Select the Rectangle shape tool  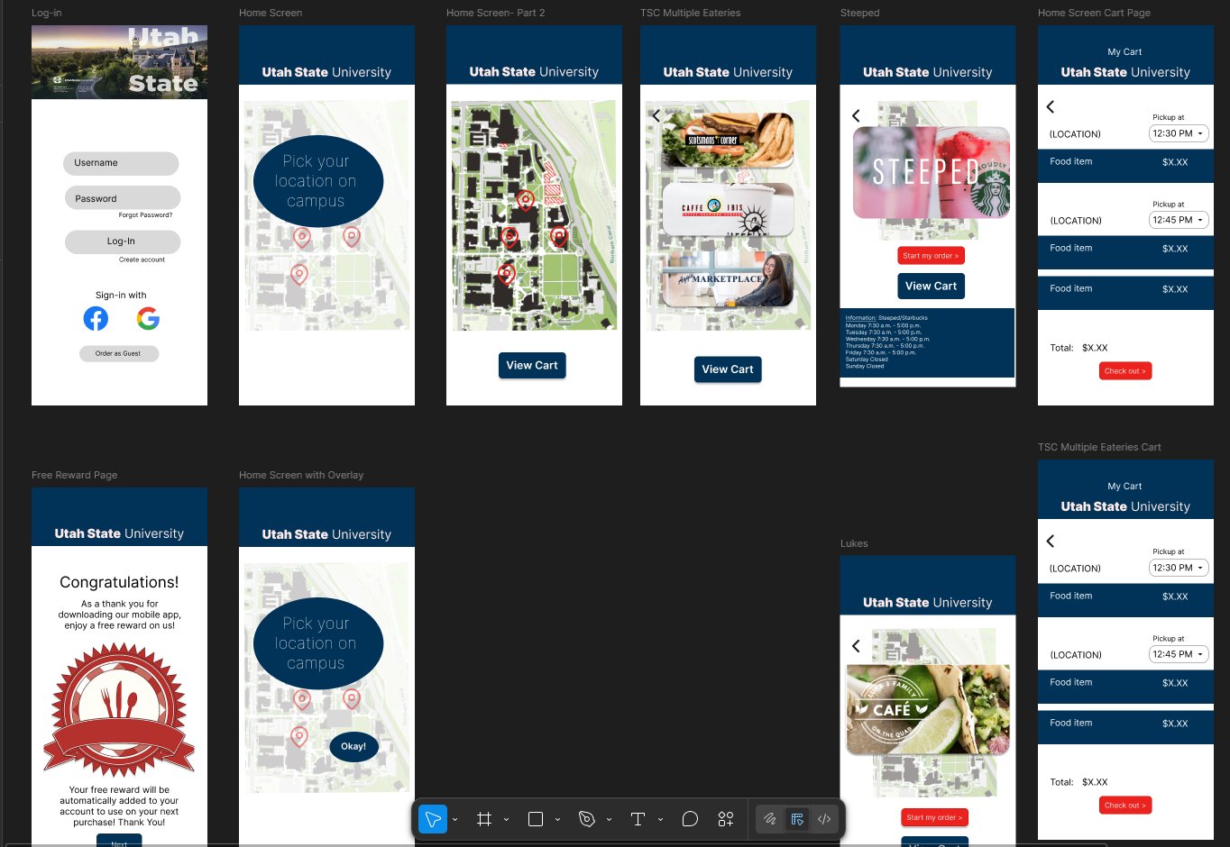(536, 819)
